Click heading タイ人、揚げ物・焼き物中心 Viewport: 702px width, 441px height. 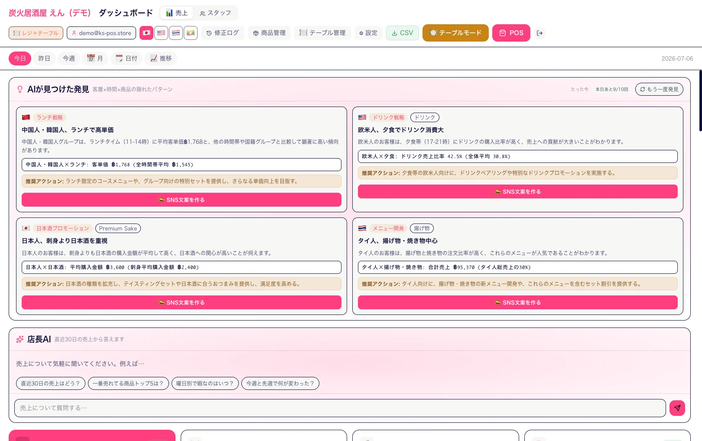click(398, 241)
